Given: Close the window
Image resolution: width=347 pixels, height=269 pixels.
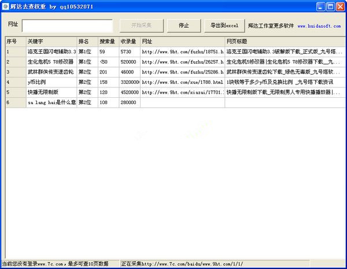Looking at the screenshot, I should tap(341, 6).
